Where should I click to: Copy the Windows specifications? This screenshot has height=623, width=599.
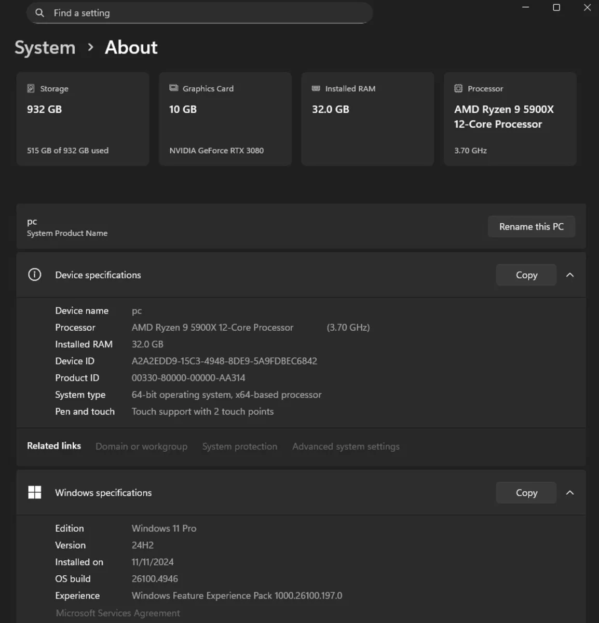[526, 493]
